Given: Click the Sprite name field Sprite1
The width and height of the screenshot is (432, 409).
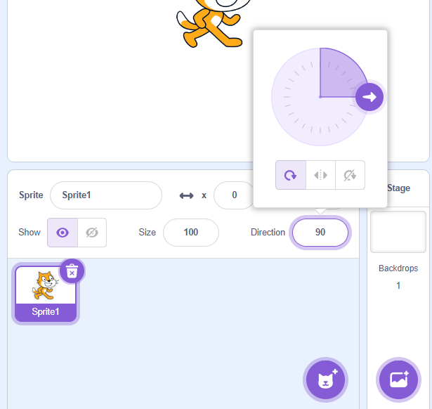Looking at the screenshot, I should pos(106,195).
